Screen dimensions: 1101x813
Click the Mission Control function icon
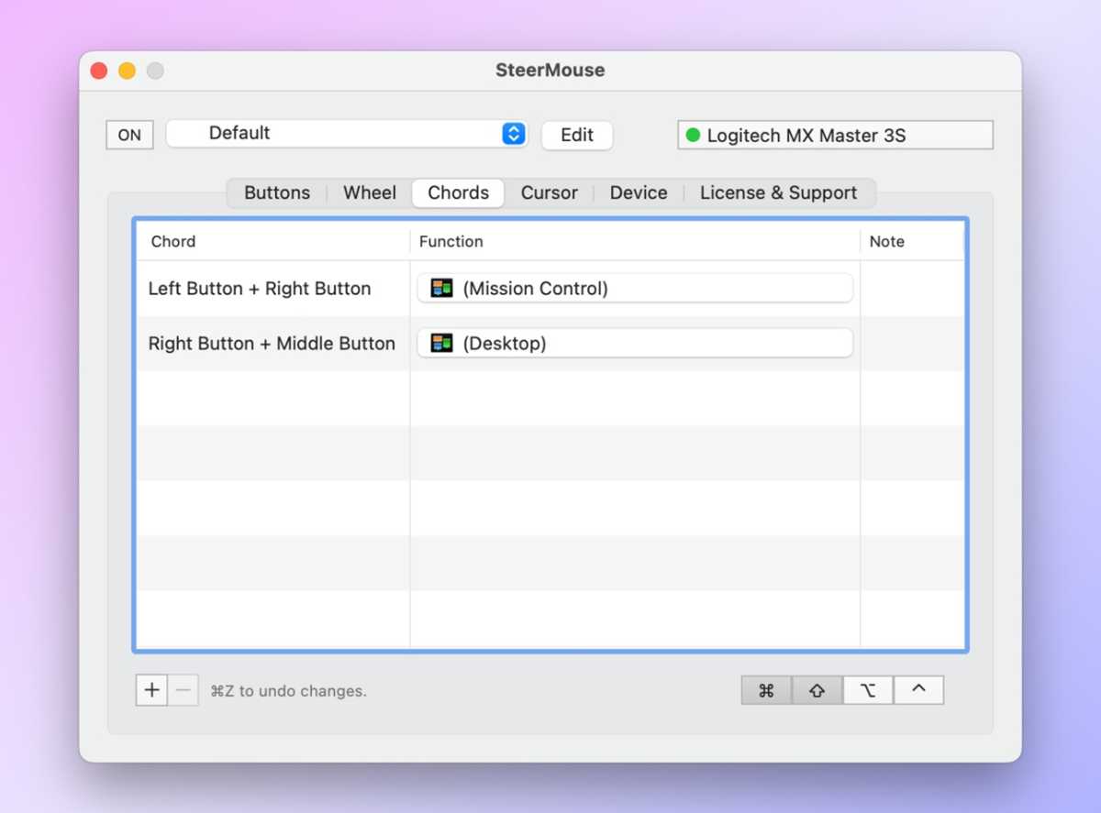(x=440, y=287)
